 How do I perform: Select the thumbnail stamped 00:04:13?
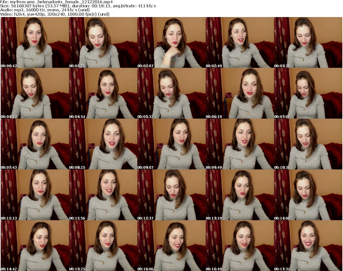point(35,93)
